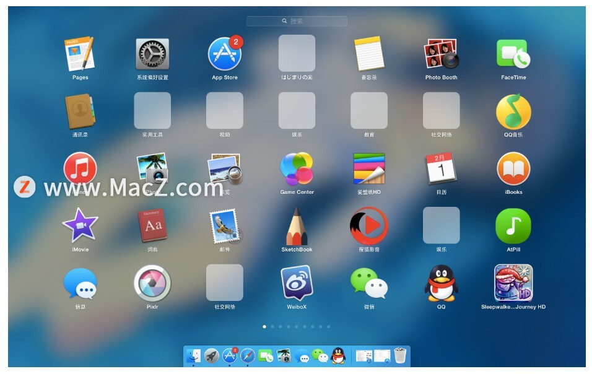Launch AtPill
This screenshot has height=374, width=592.
click(513, 225)
